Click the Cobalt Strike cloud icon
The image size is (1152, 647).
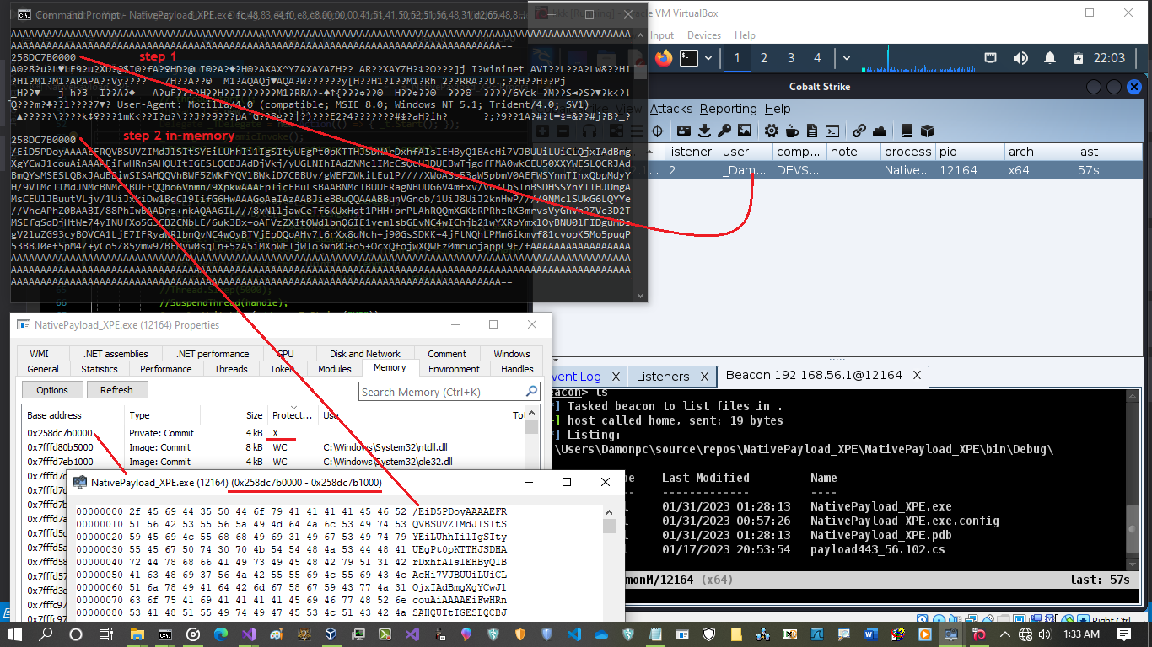(x=880, y=131)
